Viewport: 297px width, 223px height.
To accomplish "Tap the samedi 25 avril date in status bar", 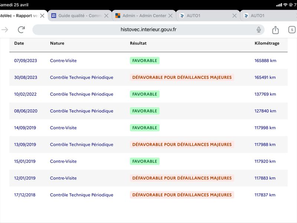I will (x=14, y=5).
